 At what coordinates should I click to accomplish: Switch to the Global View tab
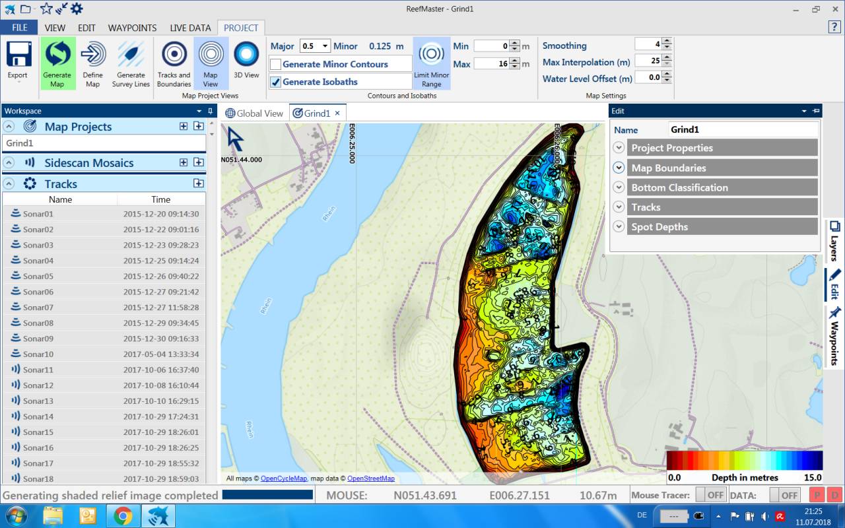(254, 114)
